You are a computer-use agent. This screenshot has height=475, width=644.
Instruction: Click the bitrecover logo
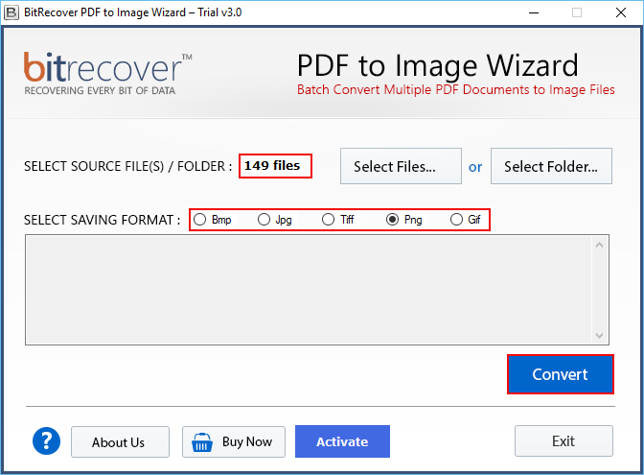[x=107, y=73]
